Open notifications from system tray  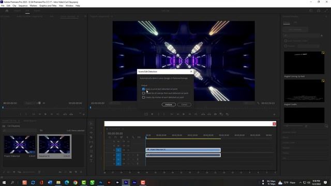[x=325, y=182]
